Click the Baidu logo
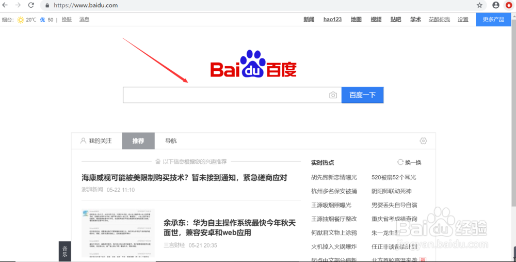Screen dimensions: 516x262 [253, 64]
